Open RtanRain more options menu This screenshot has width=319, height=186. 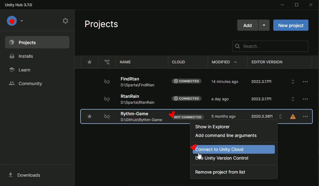click(x=305, y=99)
